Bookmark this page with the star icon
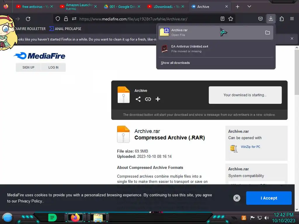Image resolution: width=299 pixels, height=224 pixels. (231, 19)
